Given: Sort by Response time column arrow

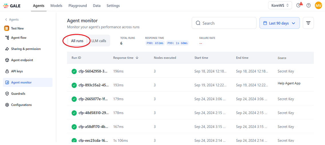Looking at the screenshot, I should click(137, 58).
